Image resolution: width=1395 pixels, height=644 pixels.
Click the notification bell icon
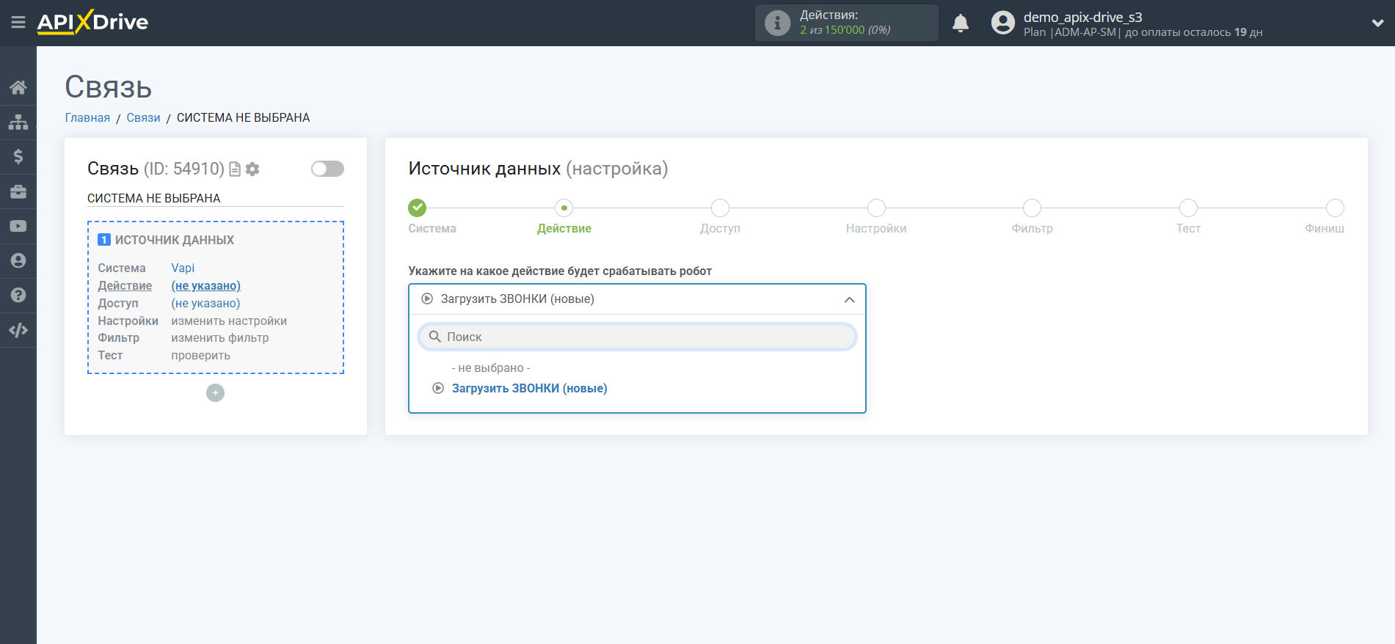click(x=961, y=23)
